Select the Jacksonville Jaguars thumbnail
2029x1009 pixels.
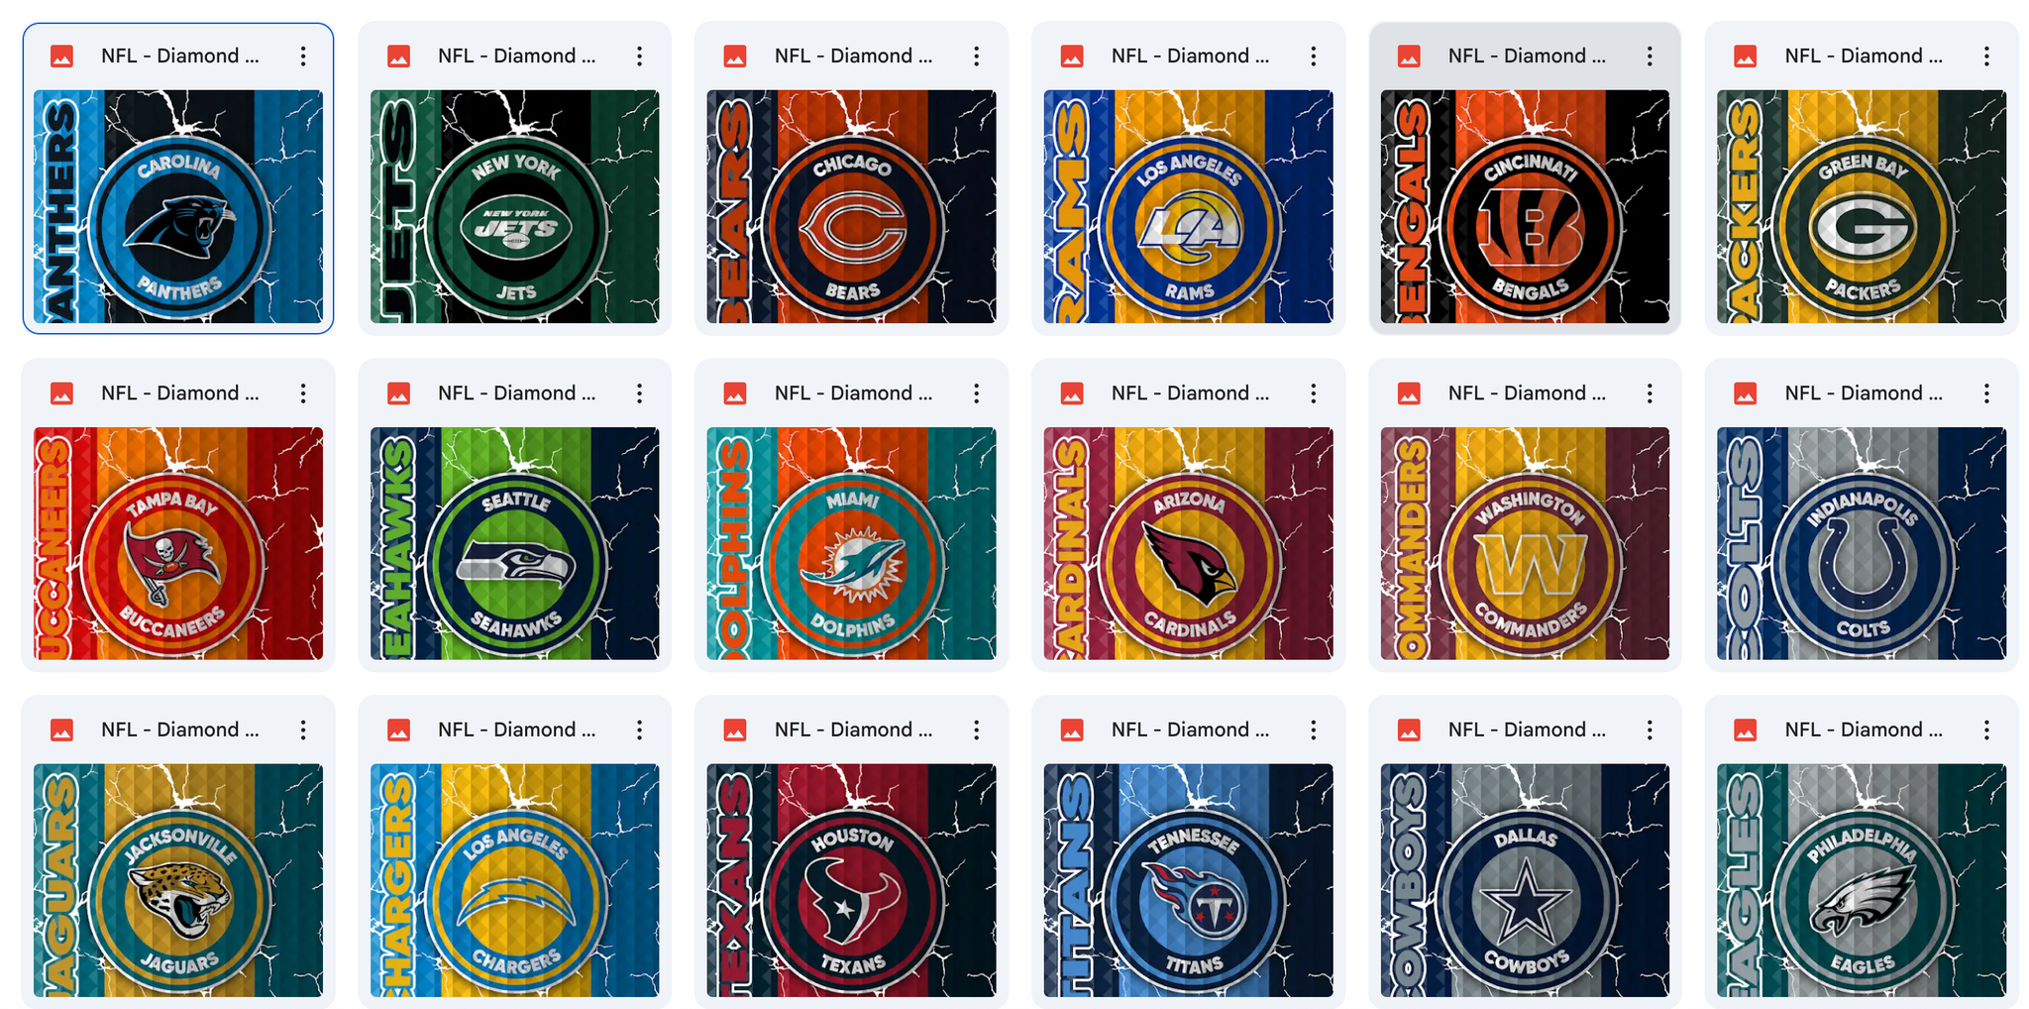pyautogui.click(x=178, y=880)
